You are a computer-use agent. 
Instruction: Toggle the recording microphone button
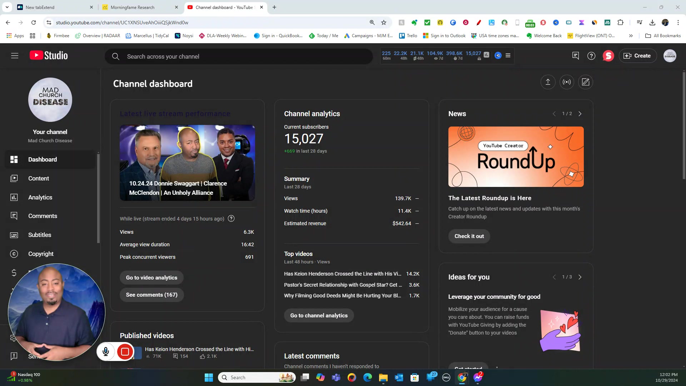pos(106,352)
